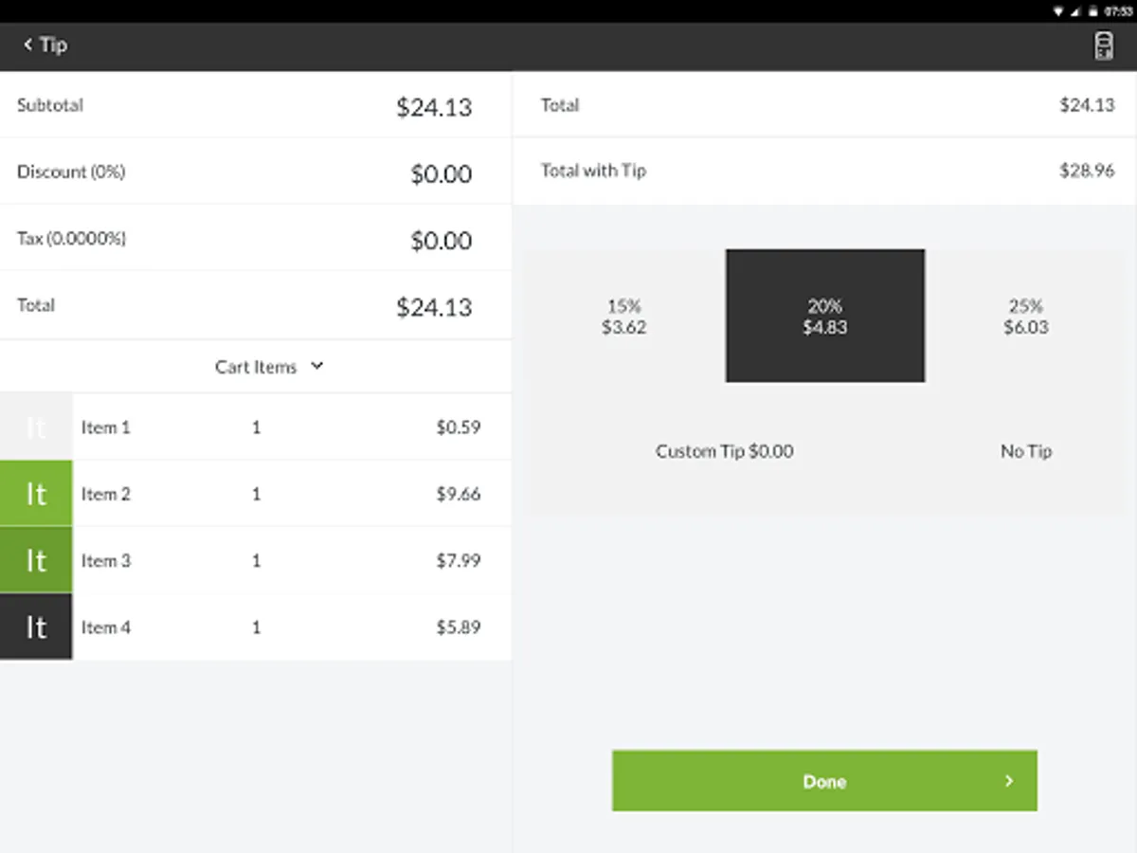1137x853 pixels.
Task: Enter a Custom Tip amount
Action: pos(725,451)
